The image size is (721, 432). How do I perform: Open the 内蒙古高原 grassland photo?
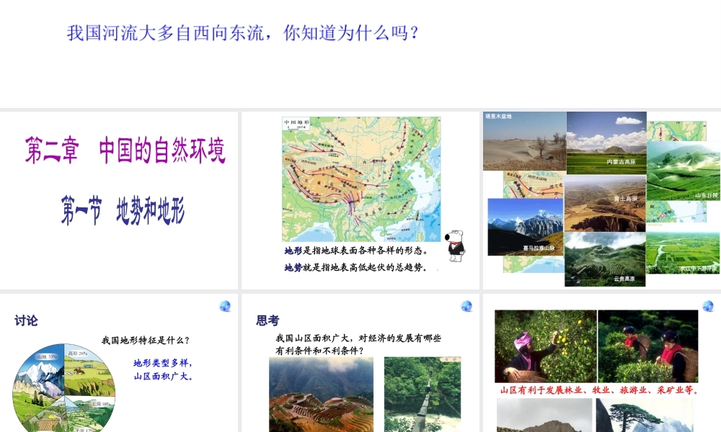click(x=606, y=143)
